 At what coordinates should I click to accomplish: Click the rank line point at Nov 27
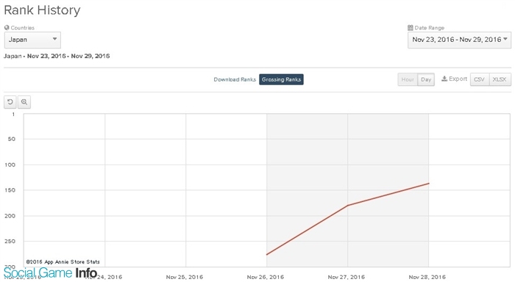(x=347, y=206)
